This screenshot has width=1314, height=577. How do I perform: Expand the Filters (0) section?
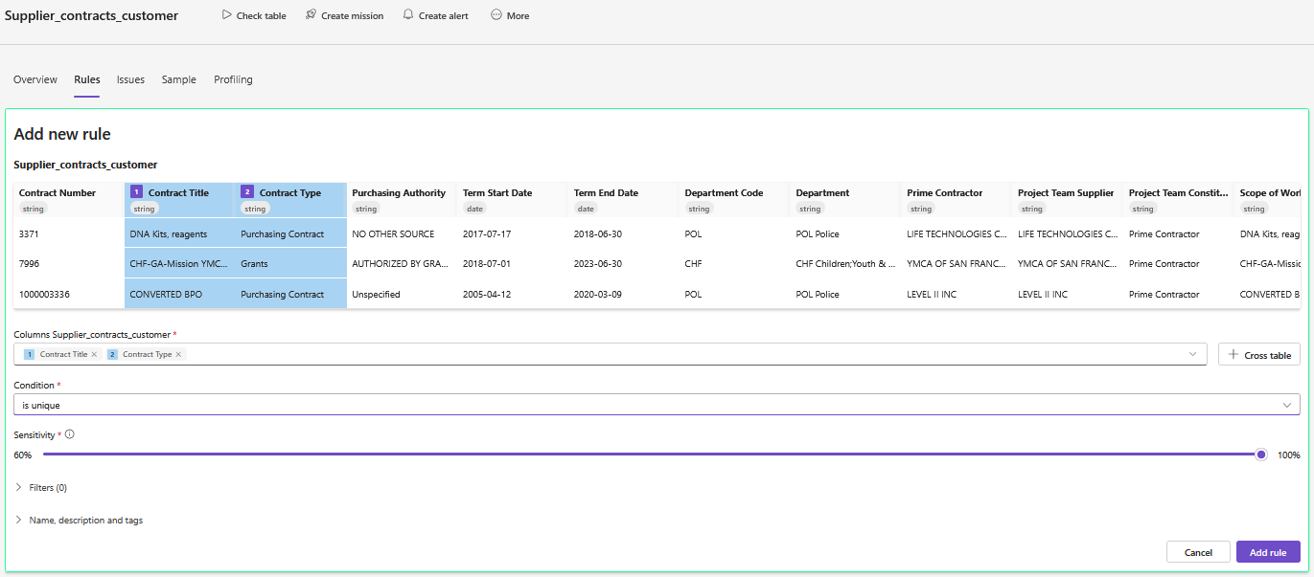click(19, 487)
